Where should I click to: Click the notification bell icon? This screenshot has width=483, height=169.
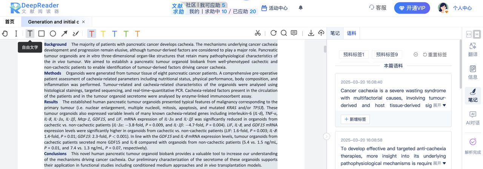(301, 8)
